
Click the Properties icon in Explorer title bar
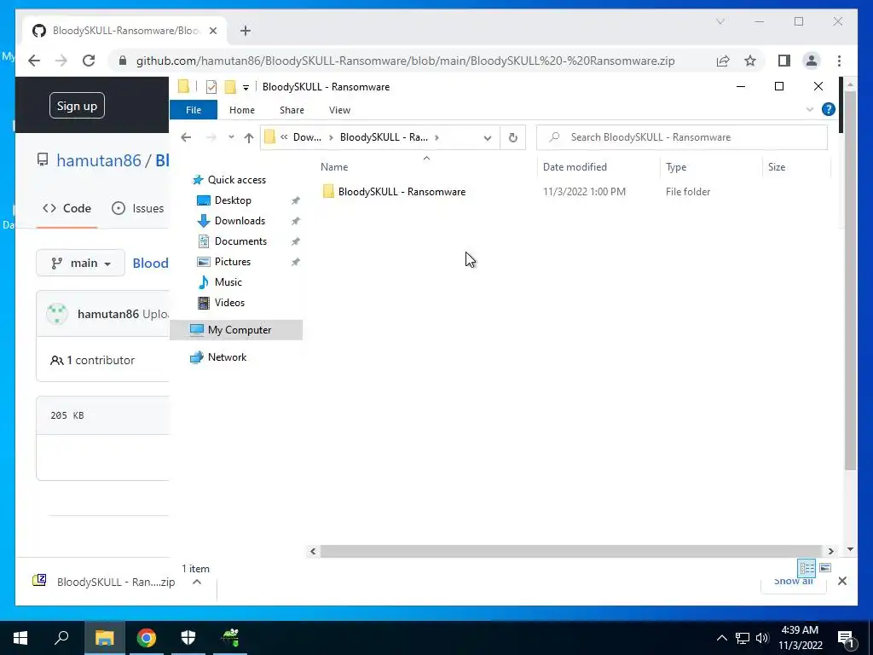(211, 87)
